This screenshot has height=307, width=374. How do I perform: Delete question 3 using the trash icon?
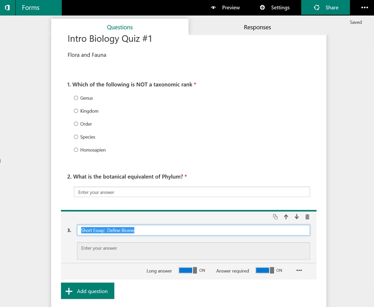point(308,217)
